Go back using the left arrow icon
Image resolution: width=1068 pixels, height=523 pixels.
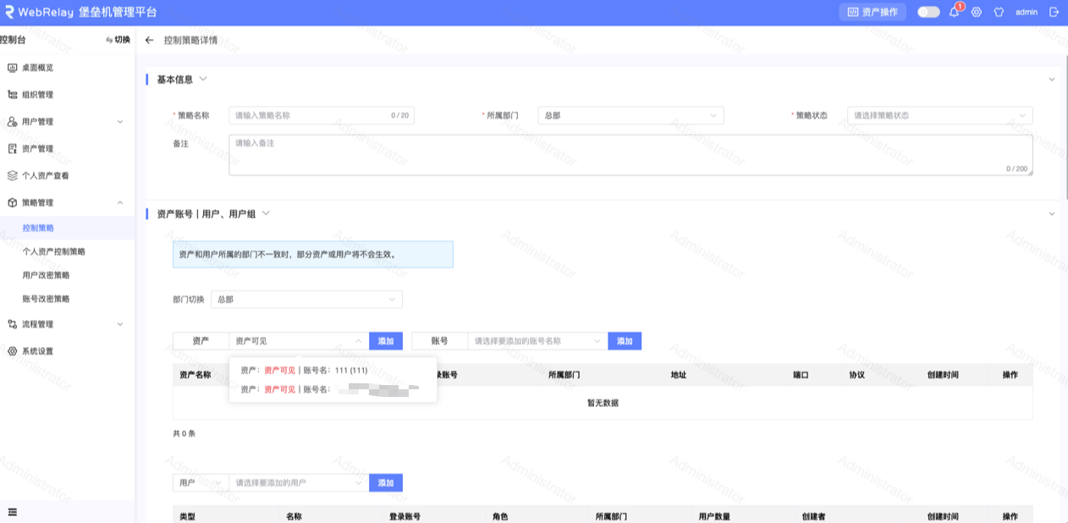(x=150, y=40)
